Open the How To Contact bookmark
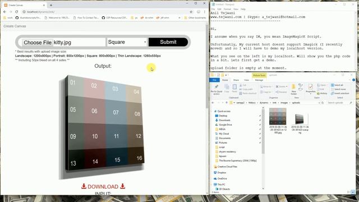 pyautogui.click(x=86, y=17)
